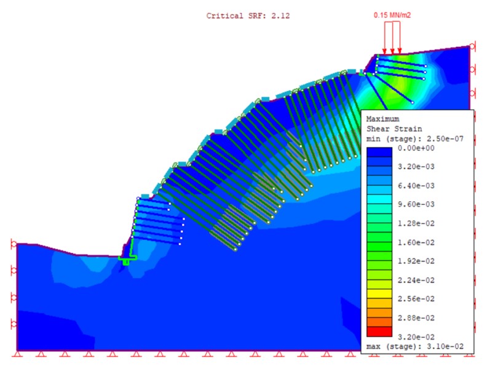
Task: Select the bottom-left corner pinned support
Action: click(17, 354)
